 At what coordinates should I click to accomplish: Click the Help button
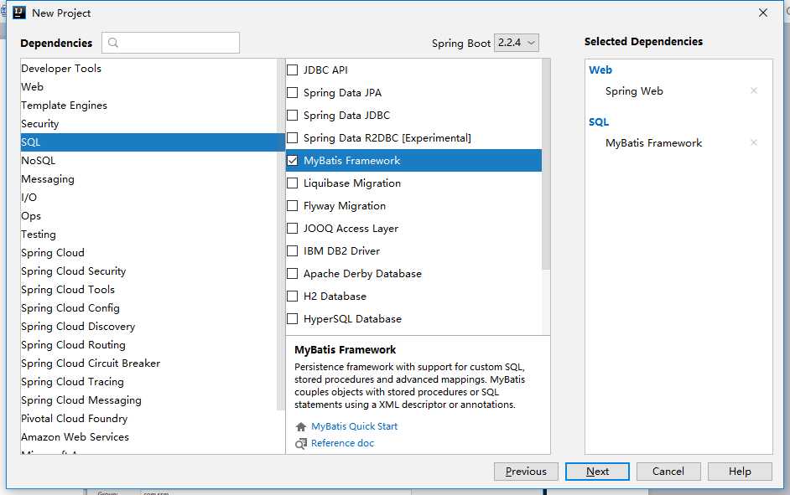pos(740,472)
